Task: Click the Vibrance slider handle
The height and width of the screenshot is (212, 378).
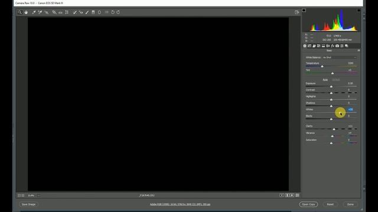Action: (x=333, y=136)
